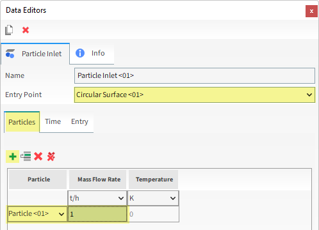Click the insert-row list icon

(26, 157)
